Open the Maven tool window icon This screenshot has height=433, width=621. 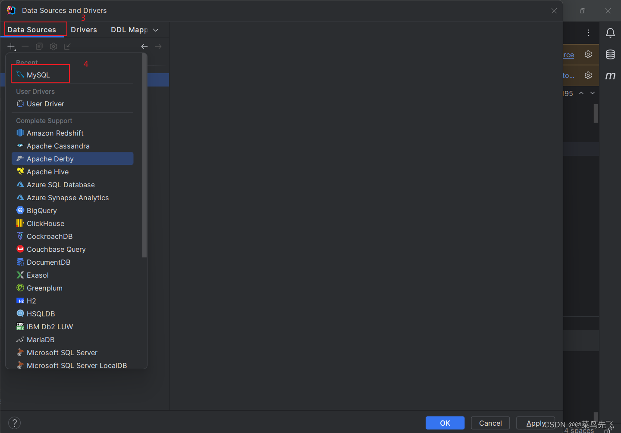tap(610, 76)
